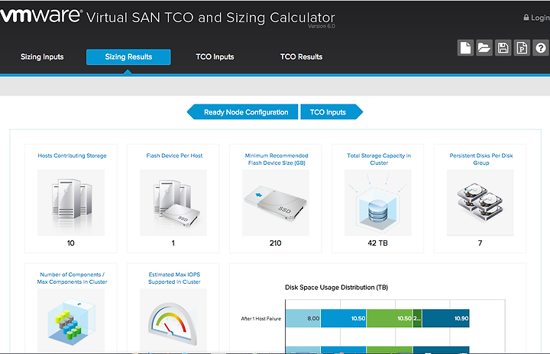Select the Sizing Results tab
Screen dimensions: 550x354
128,56
